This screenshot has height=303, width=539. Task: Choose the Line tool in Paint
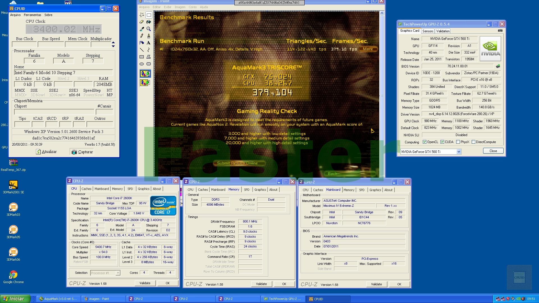point(142,50)
